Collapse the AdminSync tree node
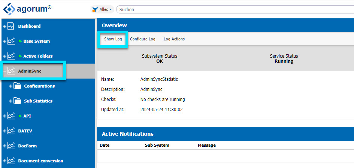This screenshot has width=354, height=168. 5,71
